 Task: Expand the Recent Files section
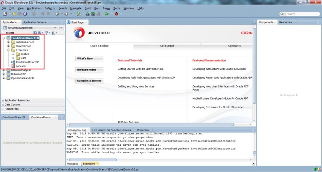pos(3,109)
